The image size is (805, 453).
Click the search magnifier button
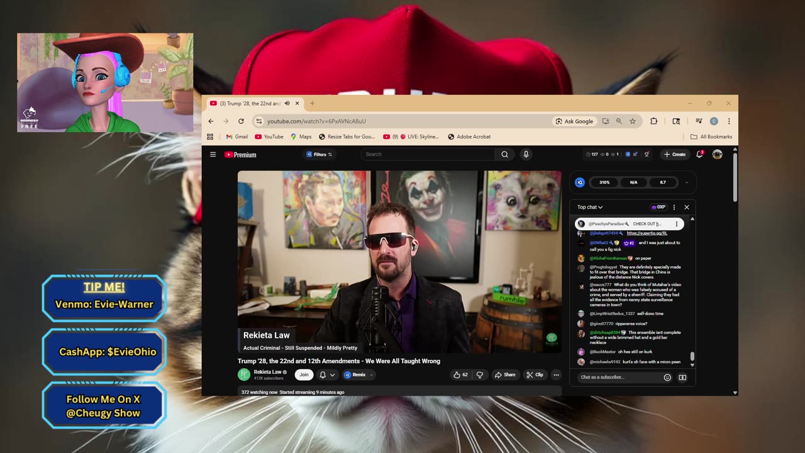tap(504, 154)
